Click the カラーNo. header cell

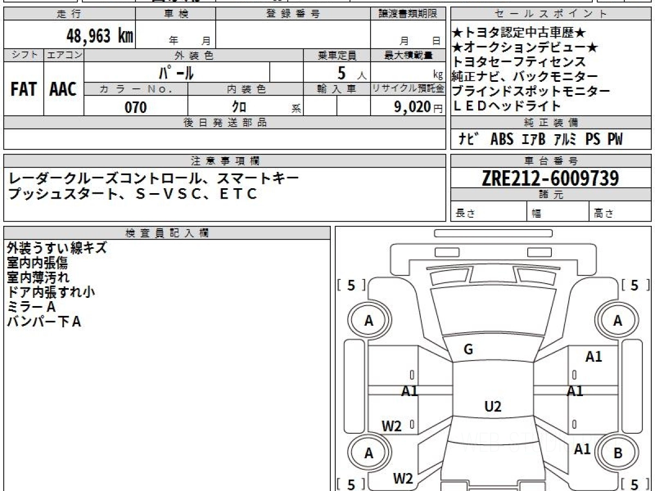pyautogui.click(x=136, y=89)
